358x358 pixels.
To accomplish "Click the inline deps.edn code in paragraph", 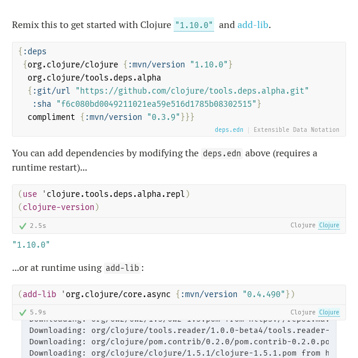I will [222, 153].
